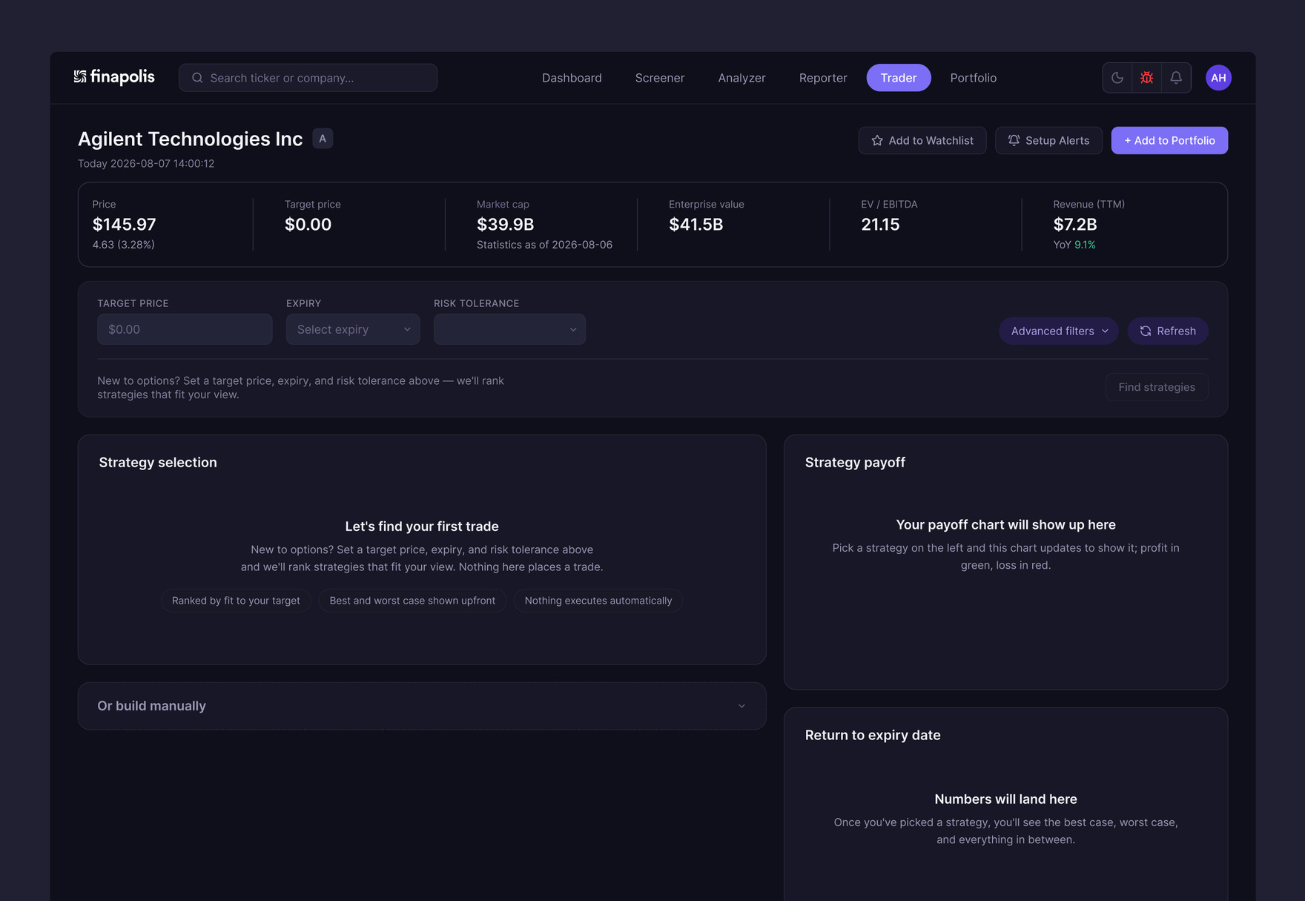Screen dimensions: 1305x901
Task: Click 'Numbers will land here' heading
Action: (x=1005, y=799)
